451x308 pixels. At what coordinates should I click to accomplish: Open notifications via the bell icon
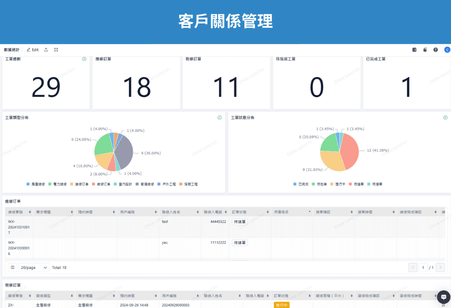click(425, 49)
